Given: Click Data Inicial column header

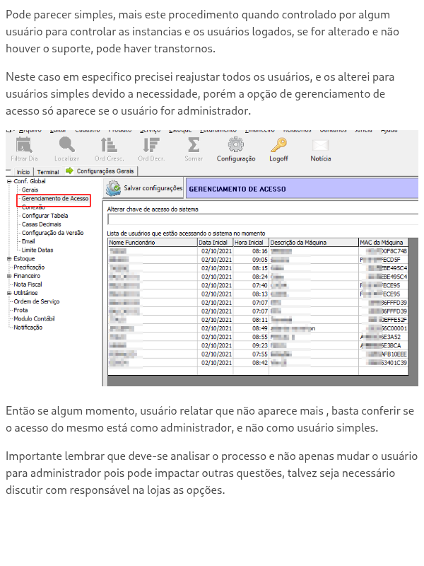Looking at the screenshot, I should pyautogui.click(x=216, y=243).
